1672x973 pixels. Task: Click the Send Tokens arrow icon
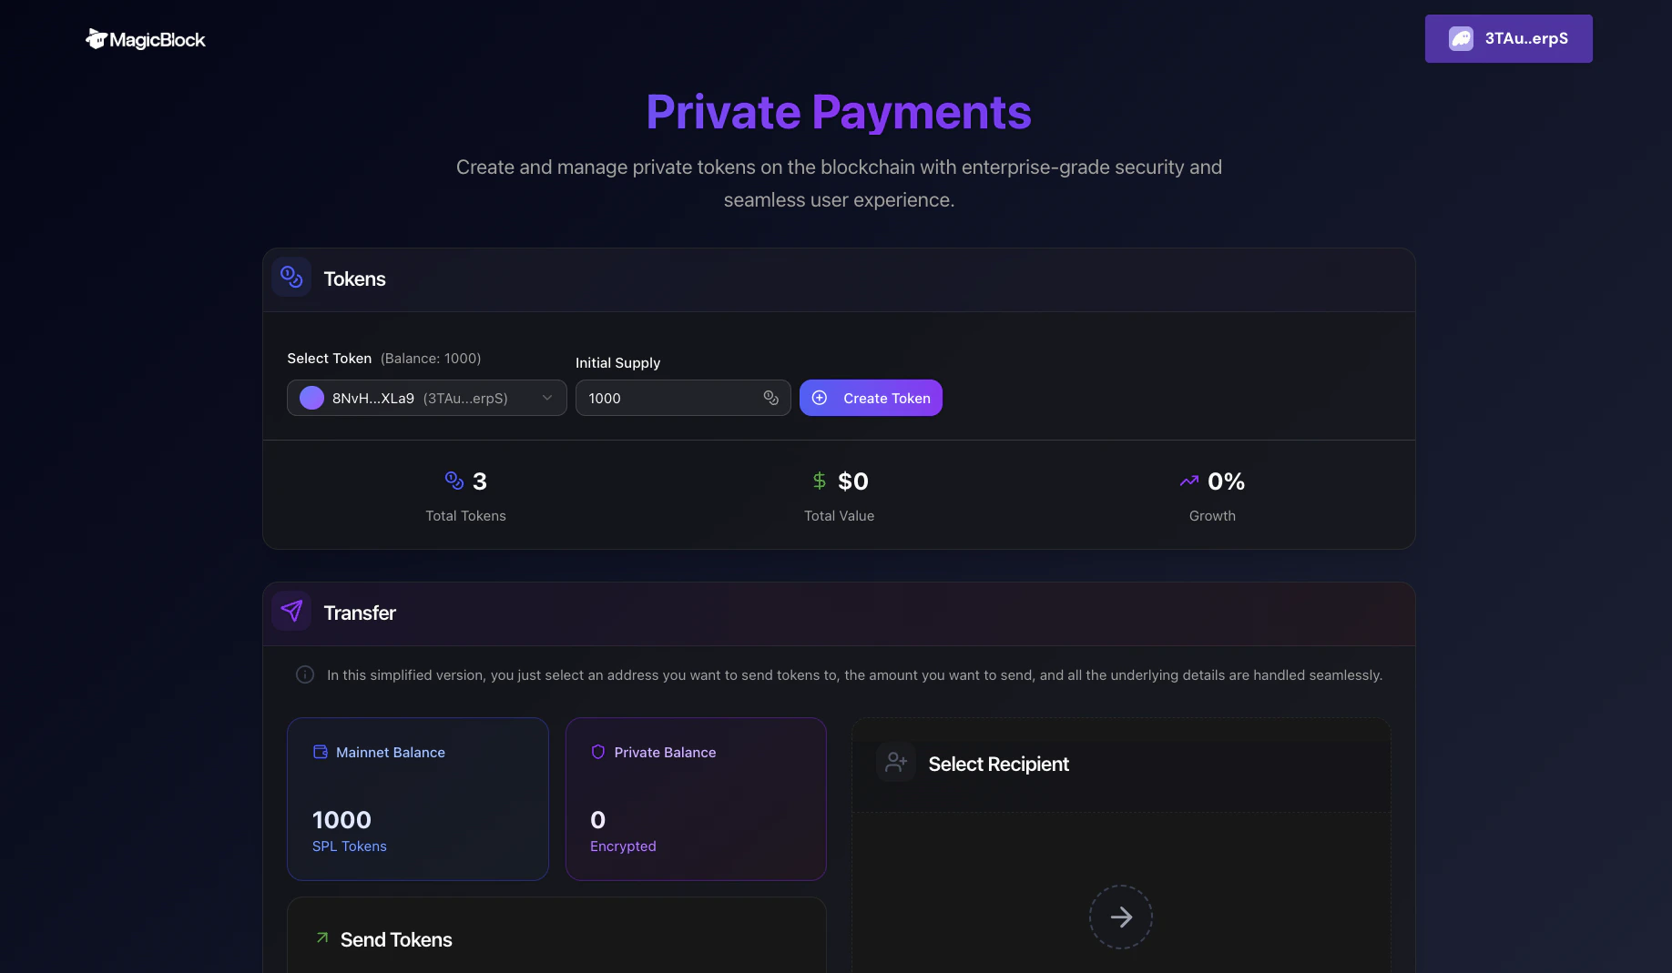[320, 938]
